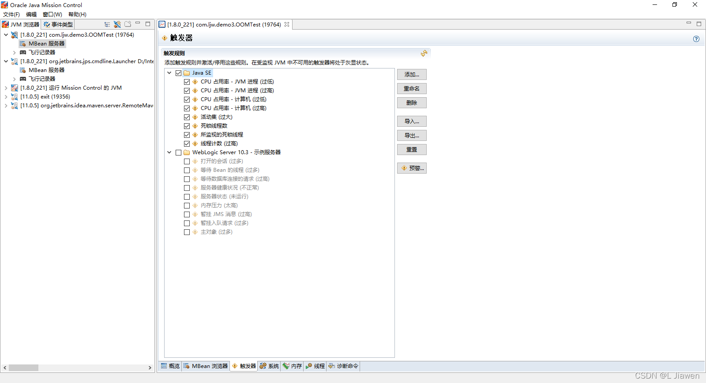Click the Oracle Java Mission Control title icon
Viewport: 706px width, 383px height.
click(x=4, y=5)
